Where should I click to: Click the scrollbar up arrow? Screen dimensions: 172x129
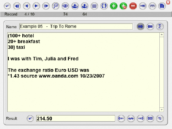coord(162,35)
